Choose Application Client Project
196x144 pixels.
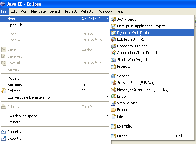pyautogui.click(x=152, y=53)
